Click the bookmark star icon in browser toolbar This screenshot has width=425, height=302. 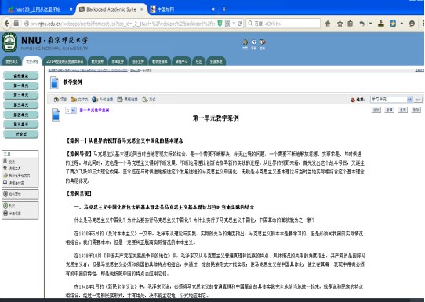[340, 24]
